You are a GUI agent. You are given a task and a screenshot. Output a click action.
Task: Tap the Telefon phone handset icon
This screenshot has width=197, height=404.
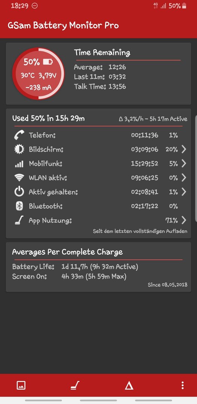pyautogui.click(x=19, y=135)
